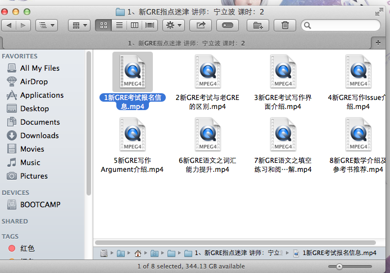The image size is (390, 273).
Task: Click the FAVORITES section header
Action: pyautogui.click(x=20, y=56)
